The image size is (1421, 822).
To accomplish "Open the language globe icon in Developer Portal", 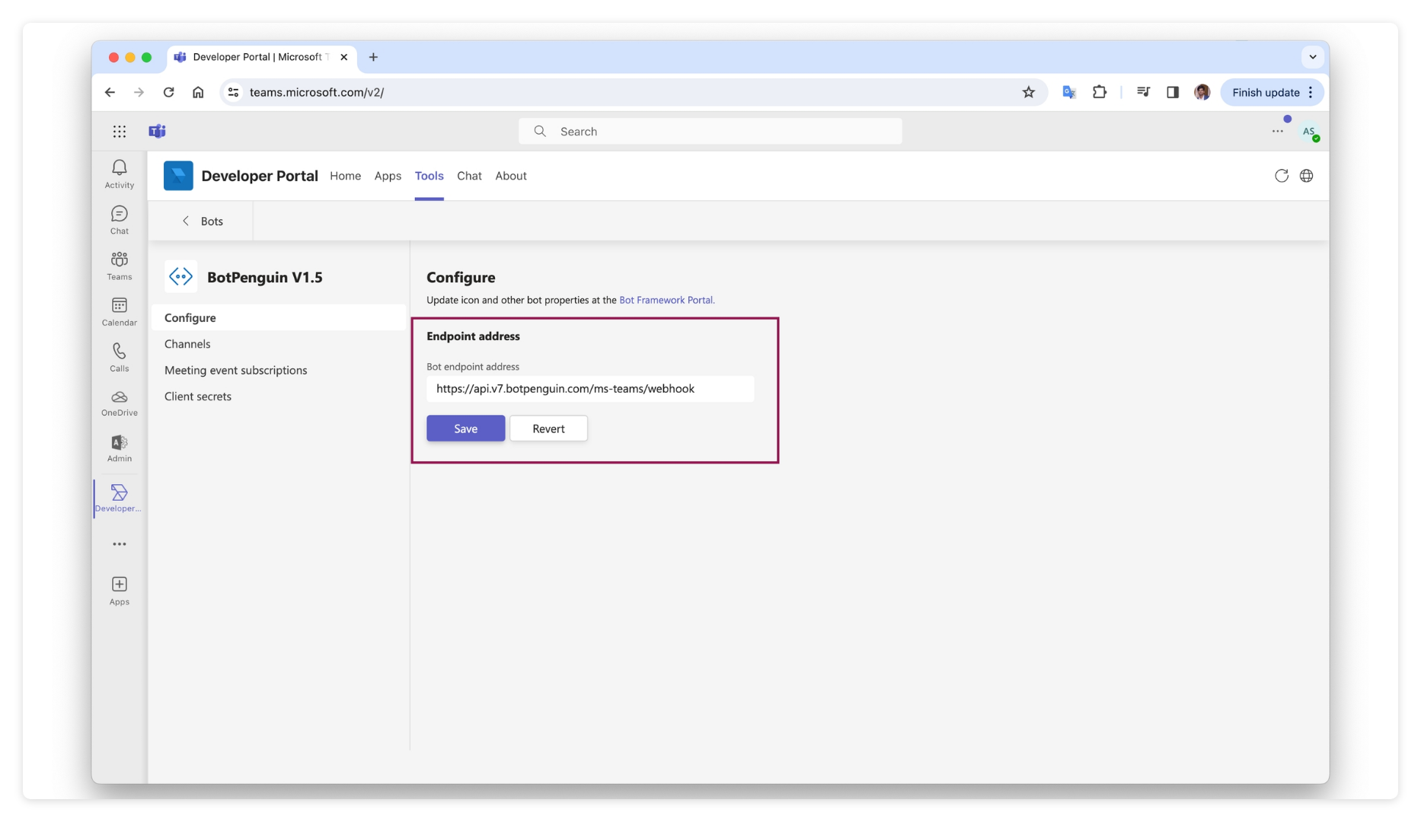I will click(x=1307, y=176).
